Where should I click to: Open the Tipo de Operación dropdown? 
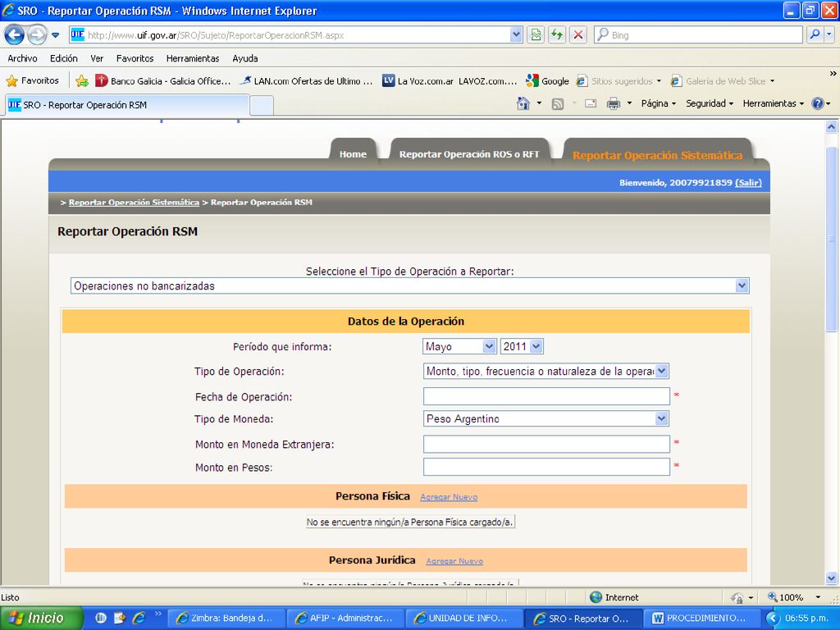pos(546,371)
